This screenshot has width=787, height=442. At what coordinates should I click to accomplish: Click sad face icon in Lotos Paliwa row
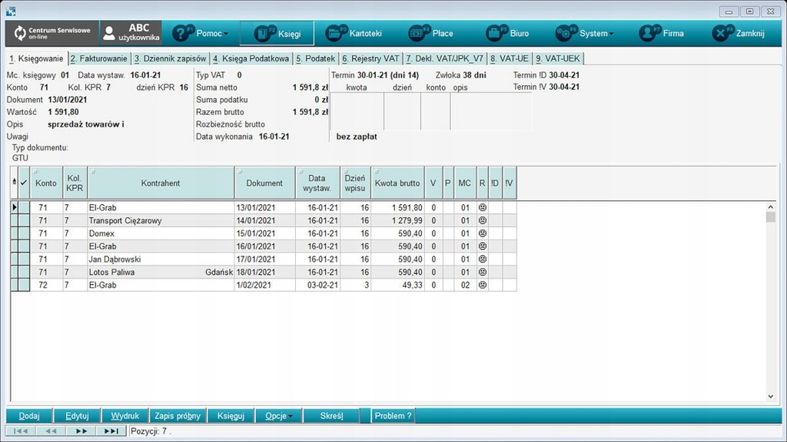pos(483,272)
